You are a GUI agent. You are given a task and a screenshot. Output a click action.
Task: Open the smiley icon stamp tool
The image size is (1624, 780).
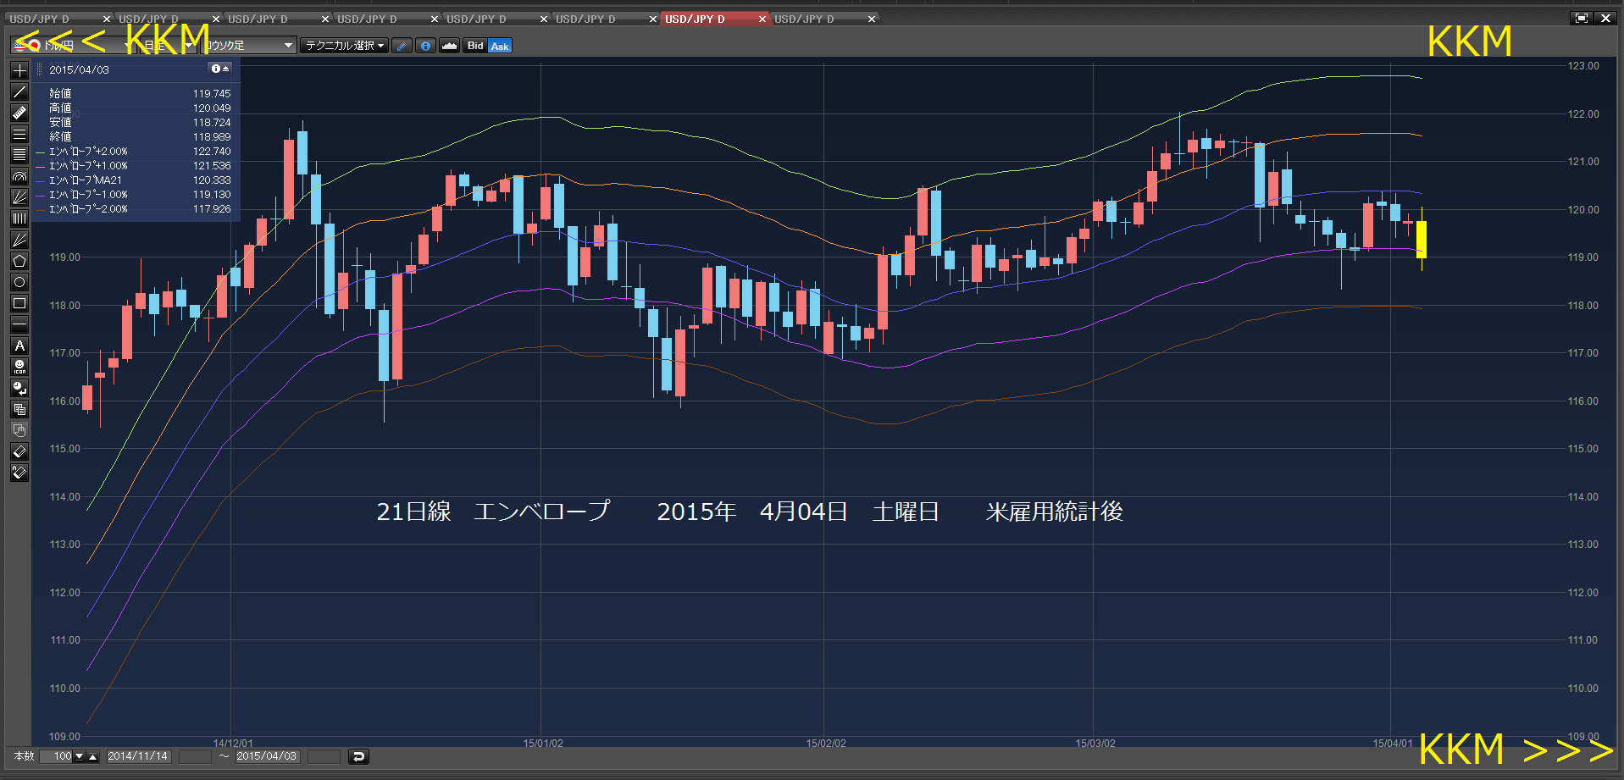19,367
